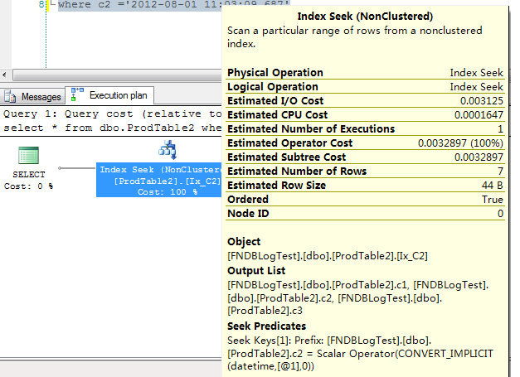The height and width of the screenshot is (377, 520).
Task: Click 'Estimated Operator Cost' value 0.0032897 (100%)
Action: (460, 143)
